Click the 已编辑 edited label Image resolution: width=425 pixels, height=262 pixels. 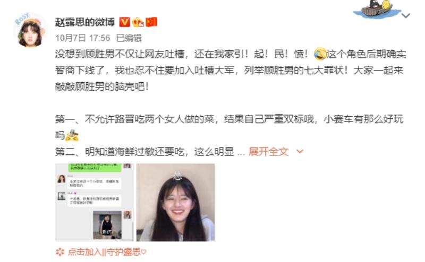(x=129, y=38)
